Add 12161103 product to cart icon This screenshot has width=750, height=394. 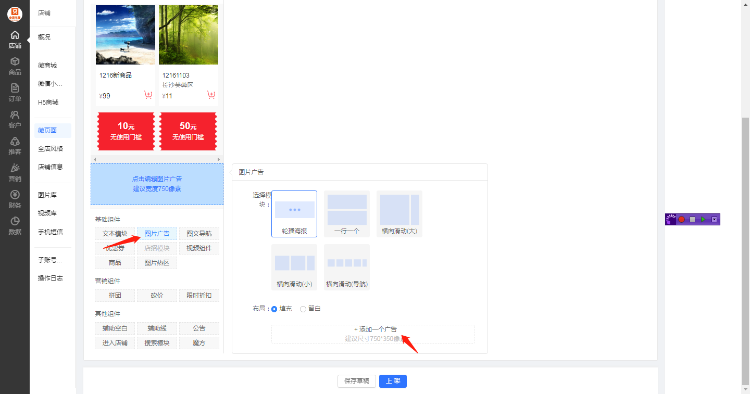tap(211, 95)
